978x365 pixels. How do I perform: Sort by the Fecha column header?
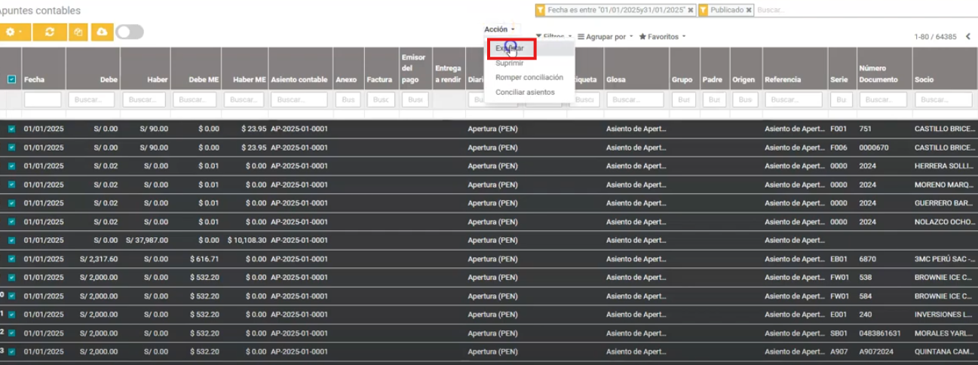pyautogui.click(x=34, y=79)
